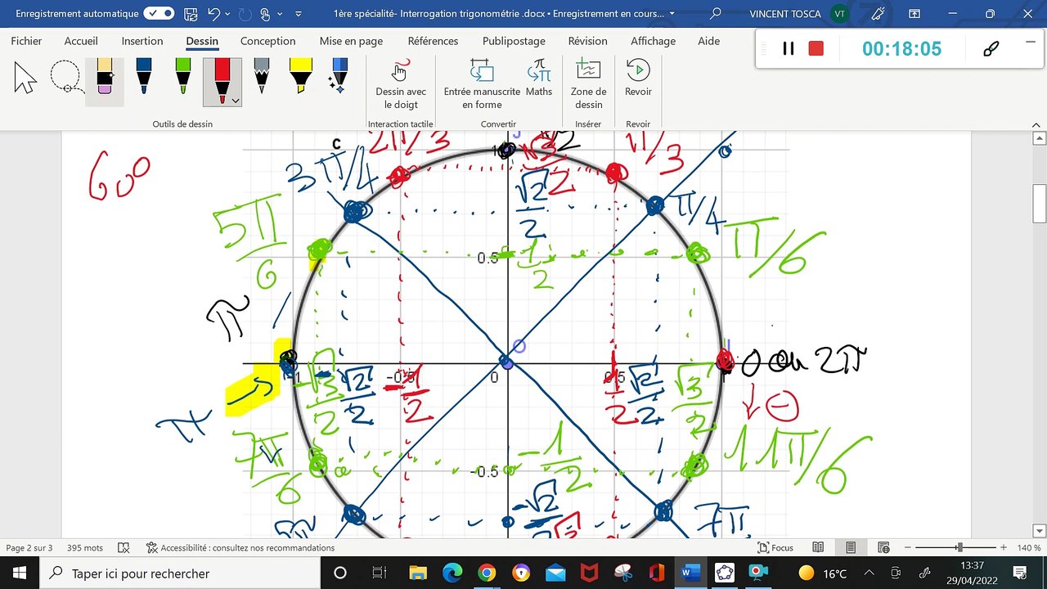The height and width of the screenshot is (589, 1047).
Task: Select the dark blue pen
Action: pyautogui.click(x=144, y=78)
